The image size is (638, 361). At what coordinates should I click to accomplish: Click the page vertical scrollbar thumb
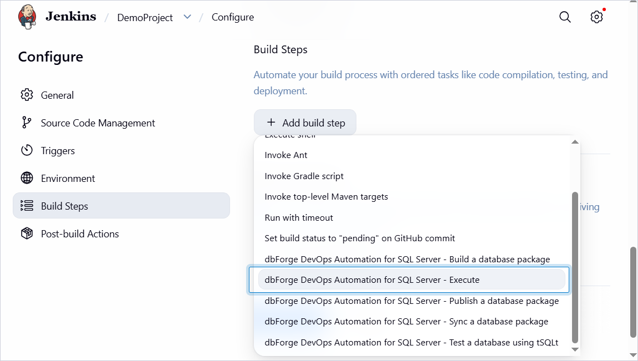click(633, 292)
